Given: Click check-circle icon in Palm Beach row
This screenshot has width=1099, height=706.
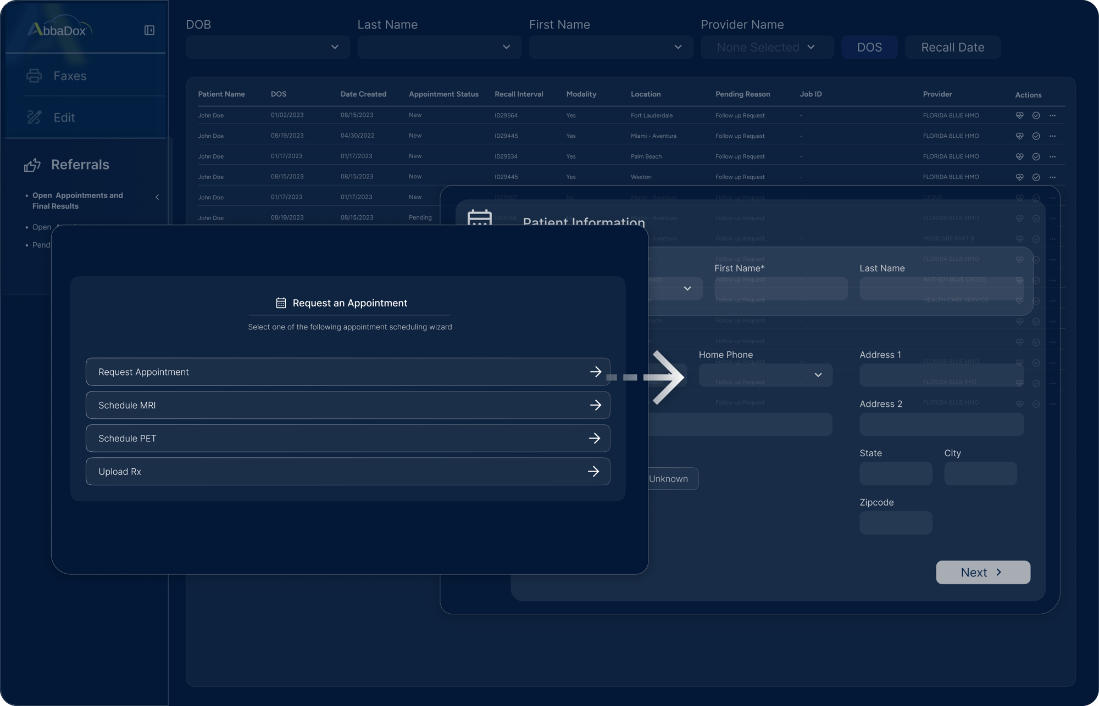Looking at the screenshot, I should [1036, 156].
